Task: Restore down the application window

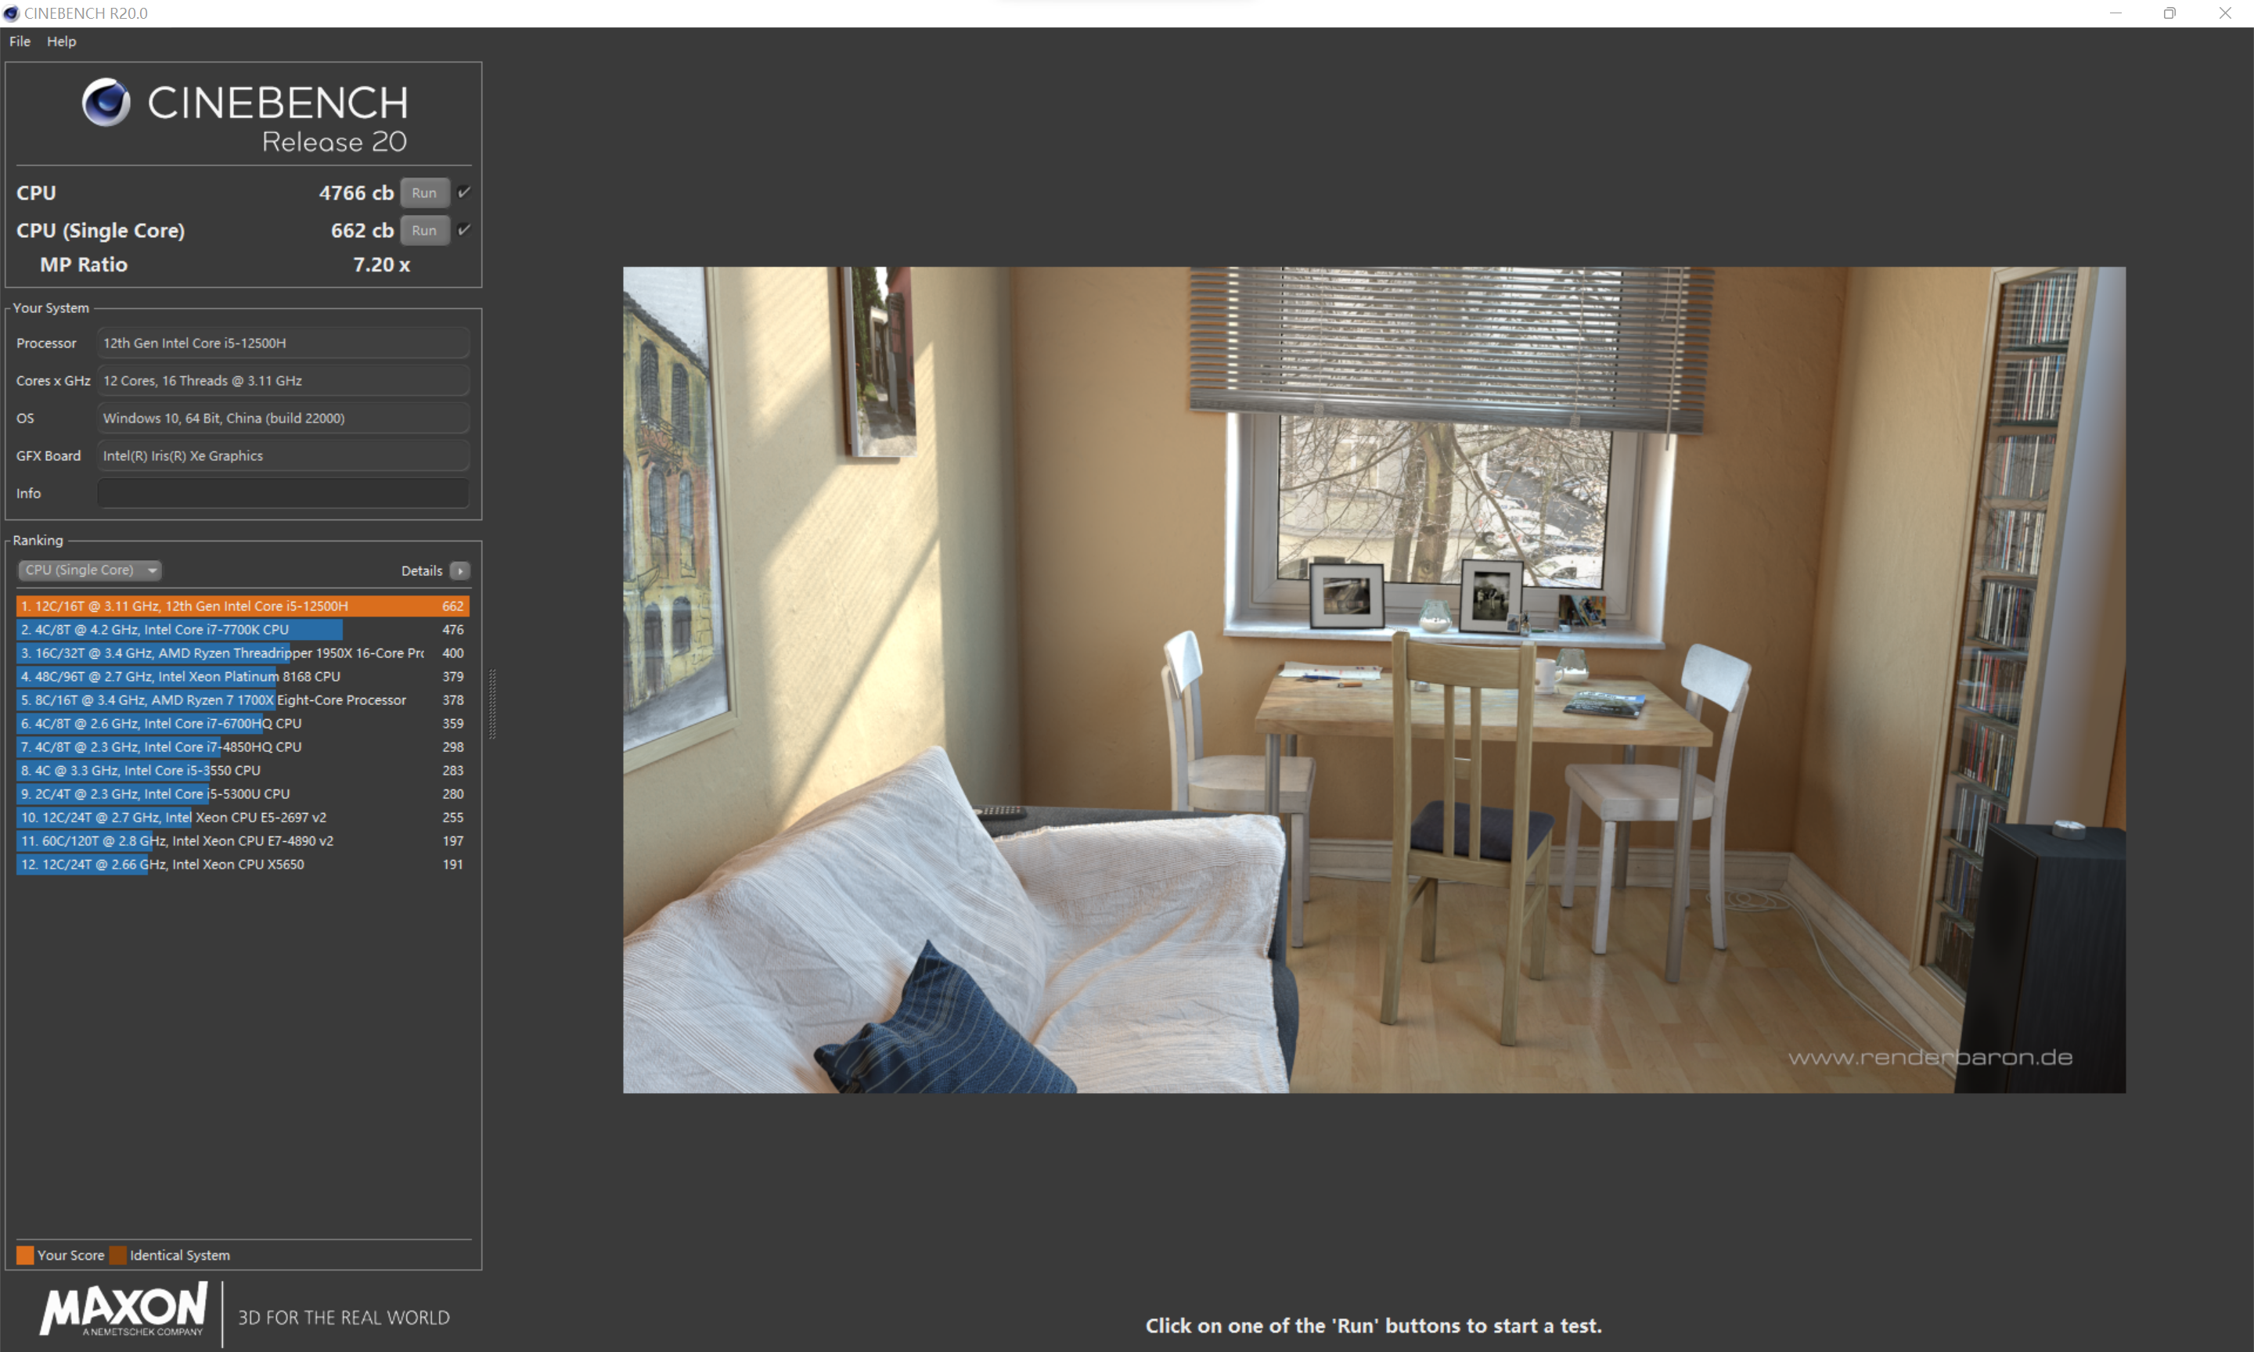Action: [2169, 13]
